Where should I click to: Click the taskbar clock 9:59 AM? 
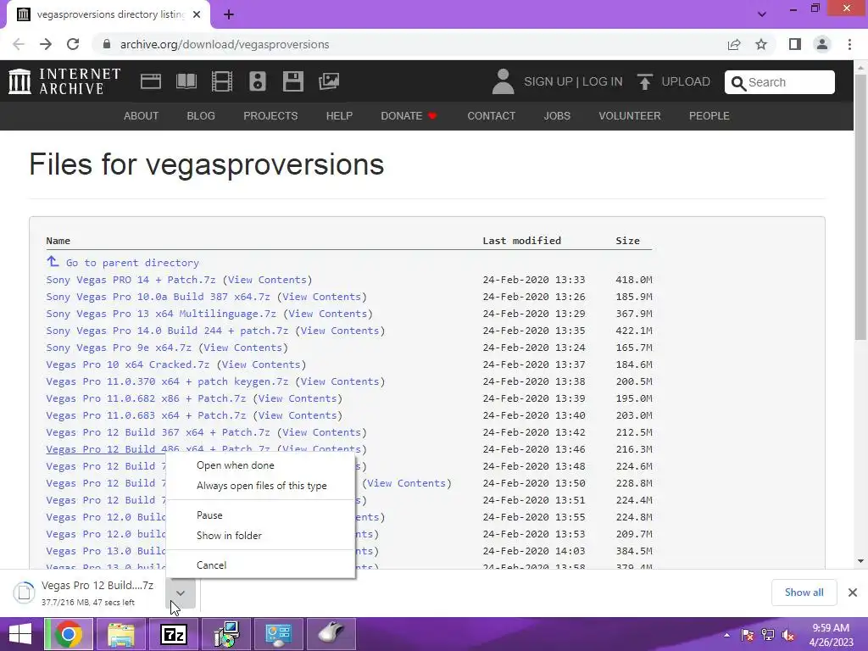pos(831,628)
